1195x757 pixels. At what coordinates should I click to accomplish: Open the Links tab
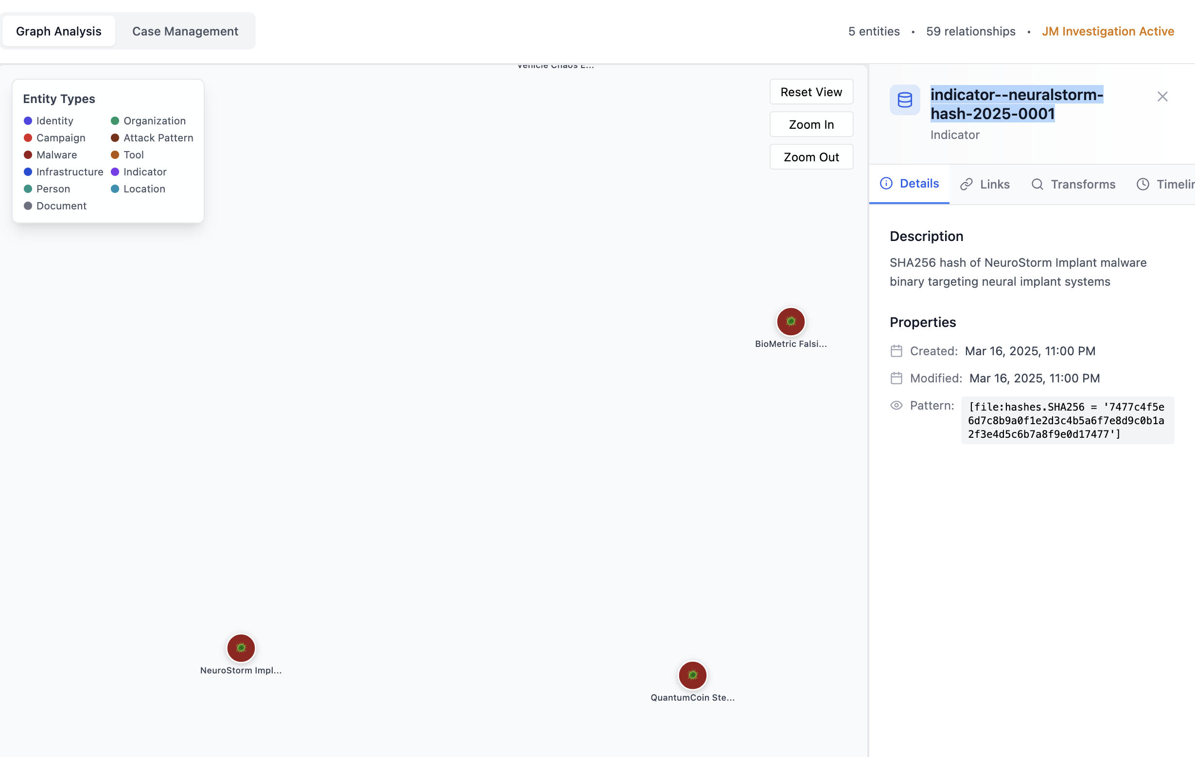tap(985, 185)
